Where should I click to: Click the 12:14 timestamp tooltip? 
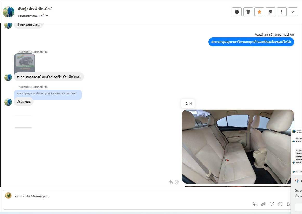click(x=188, y=103)
